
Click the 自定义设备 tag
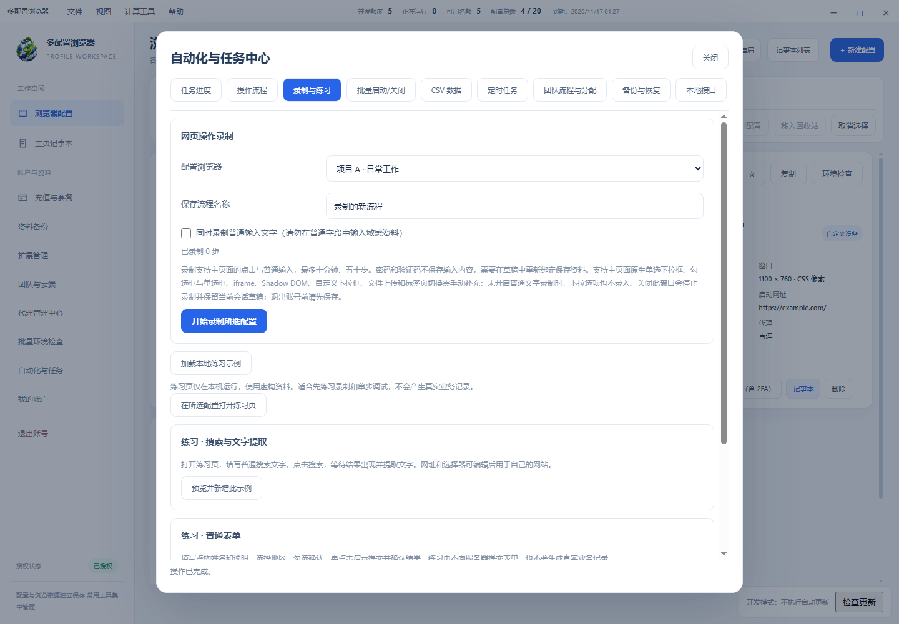pos(842,234)
